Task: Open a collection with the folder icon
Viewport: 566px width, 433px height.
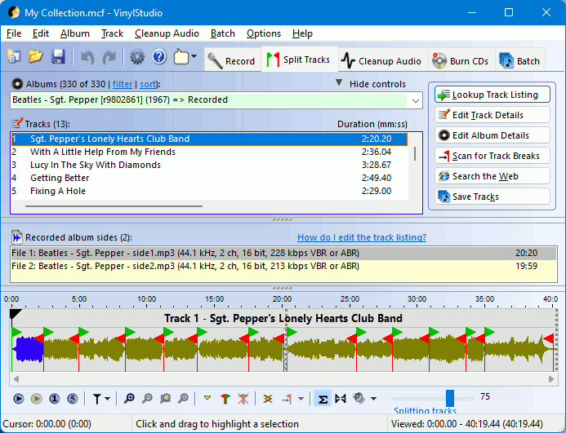Action: coord(36,56)
